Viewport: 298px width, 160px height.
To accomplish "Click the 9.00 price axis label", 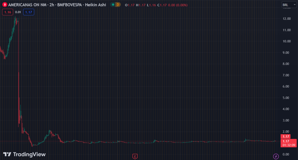I will [x=286, y=52].
